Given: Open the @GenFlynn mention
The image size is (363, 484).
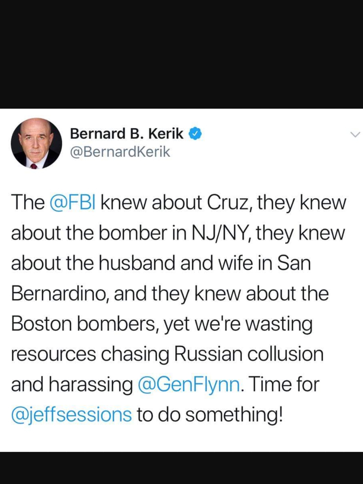Looking at the screenshot, I should (188, 385).
